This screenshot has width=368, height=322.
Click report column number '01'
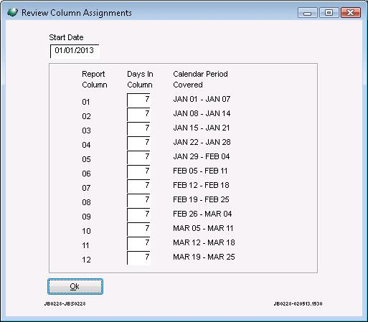pyautogui.click(x=86, y=102)
